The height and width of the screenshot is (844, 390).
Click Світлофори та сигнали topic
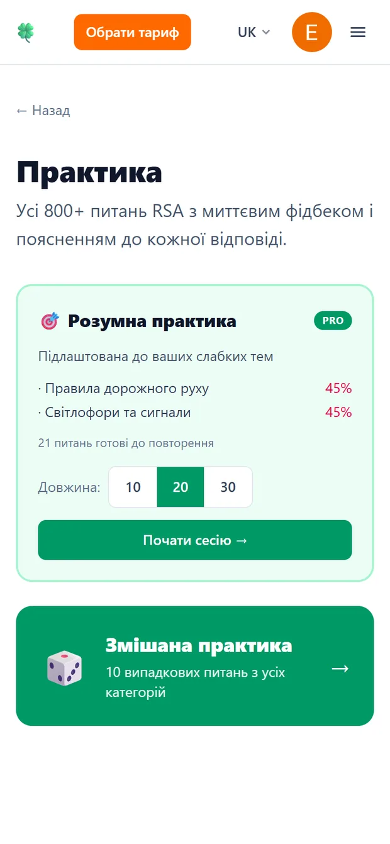click(x=114, y=413)
